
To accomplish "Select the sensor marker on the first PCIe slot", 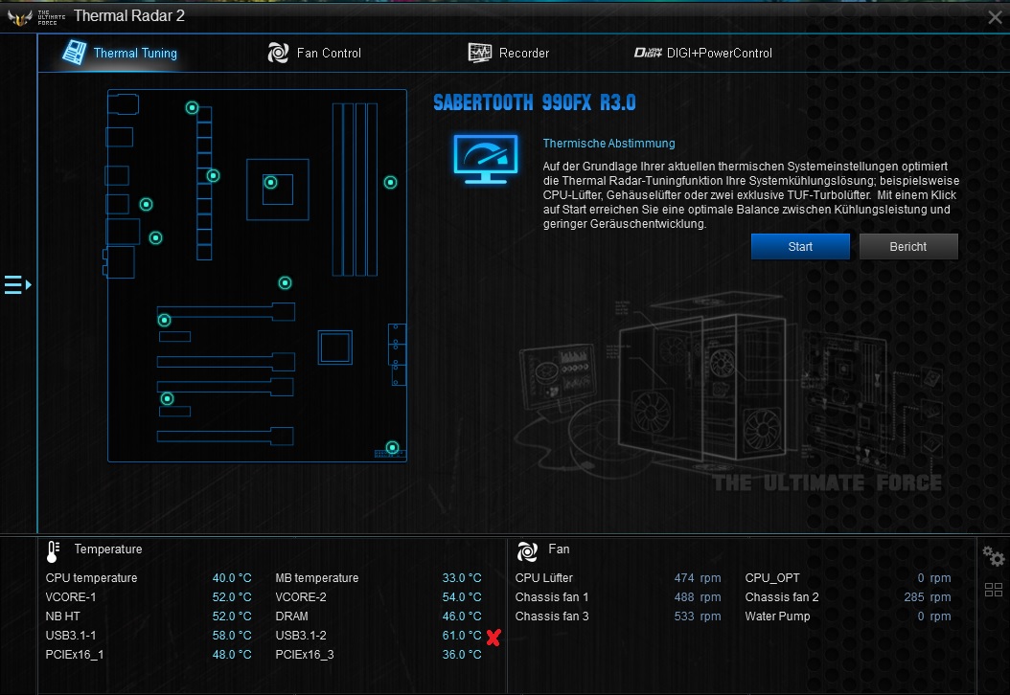I will point(165,320).
